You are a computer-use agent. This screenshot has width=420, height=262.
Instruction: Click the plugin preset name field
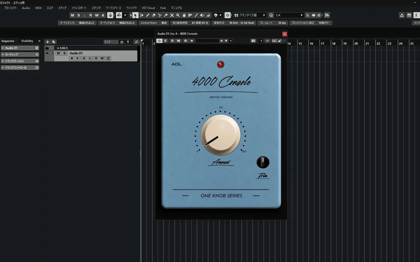207,41
